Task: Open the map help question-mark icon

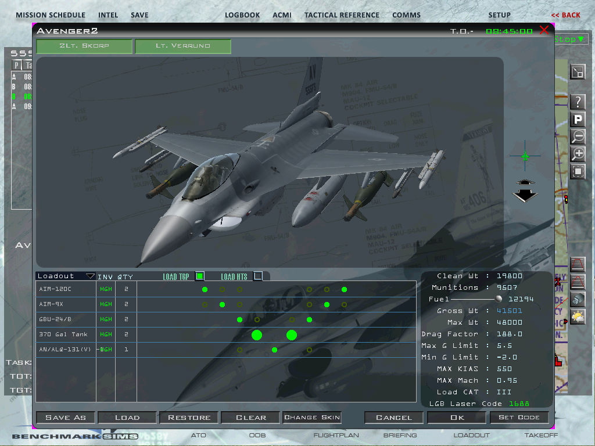Action: coord(578,102)
